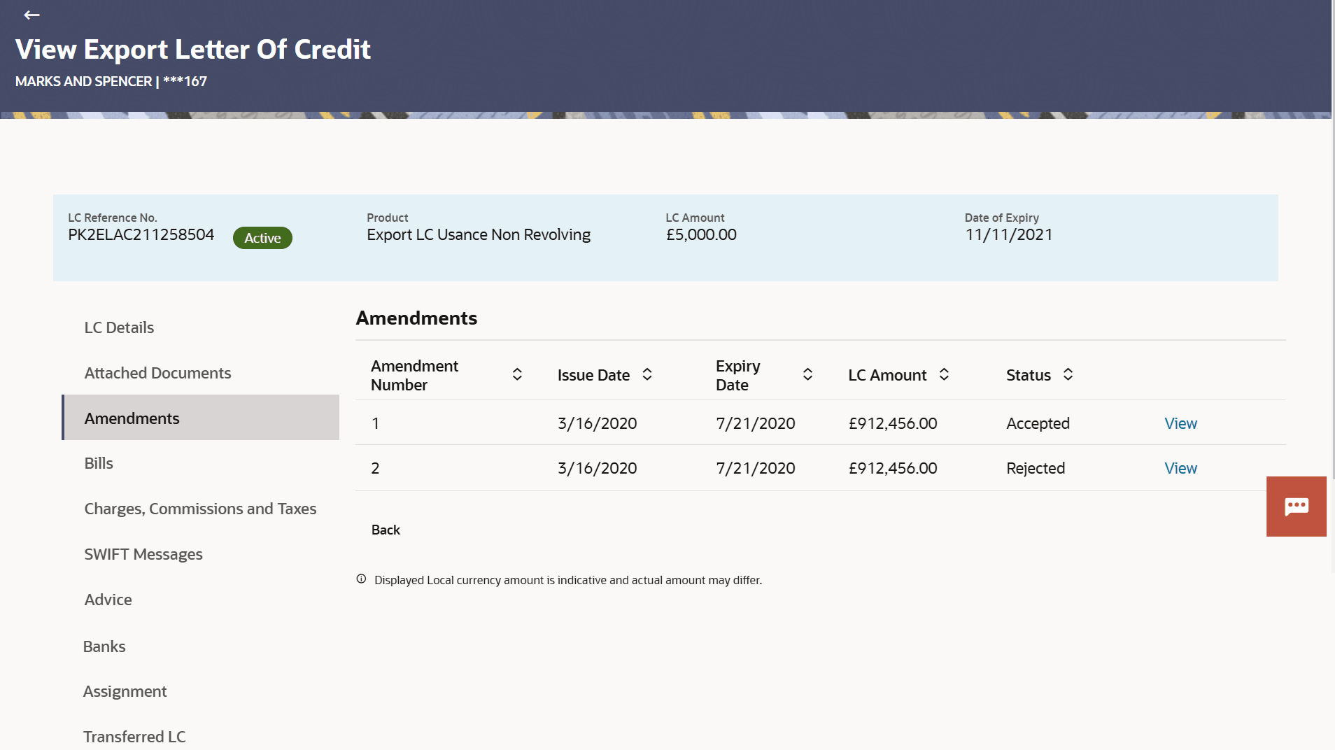Select the Amendments menu item
1335x750 pixels.
pos(201,418)
